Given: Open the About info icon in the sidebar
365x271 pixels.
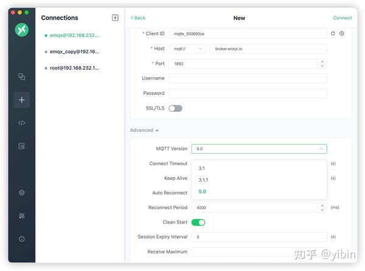Looking at the screenshot, I should pos(22,239).
